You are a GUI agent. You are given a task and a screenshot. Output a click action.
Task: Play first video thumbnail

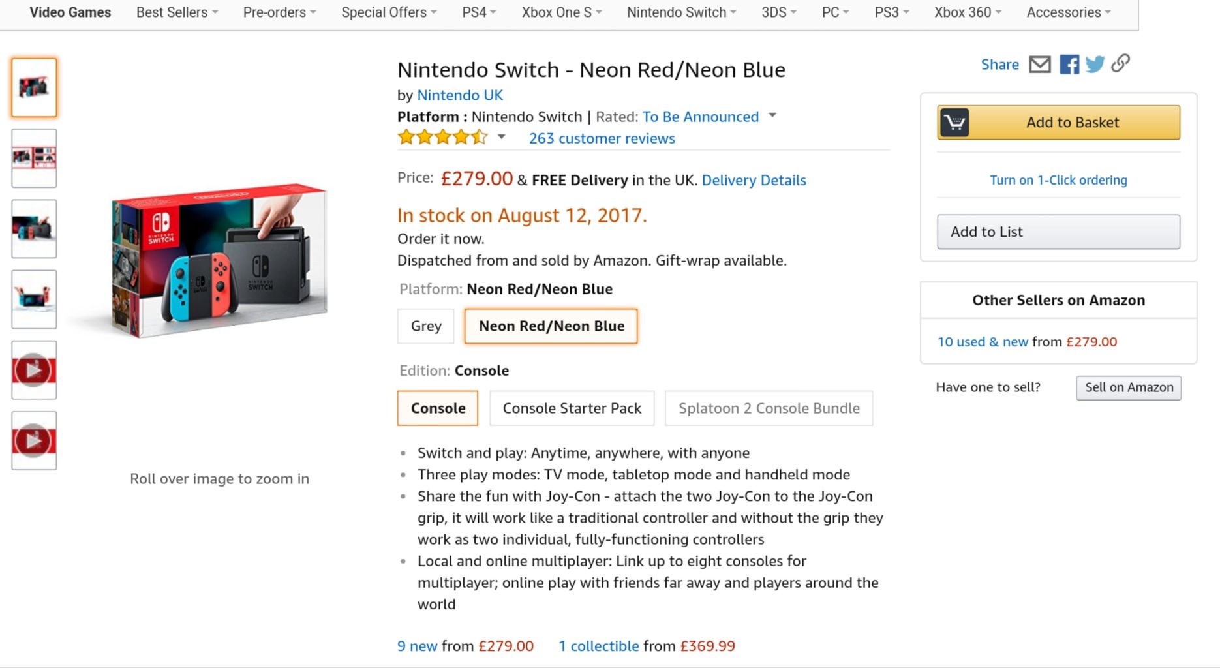point(34,370)
